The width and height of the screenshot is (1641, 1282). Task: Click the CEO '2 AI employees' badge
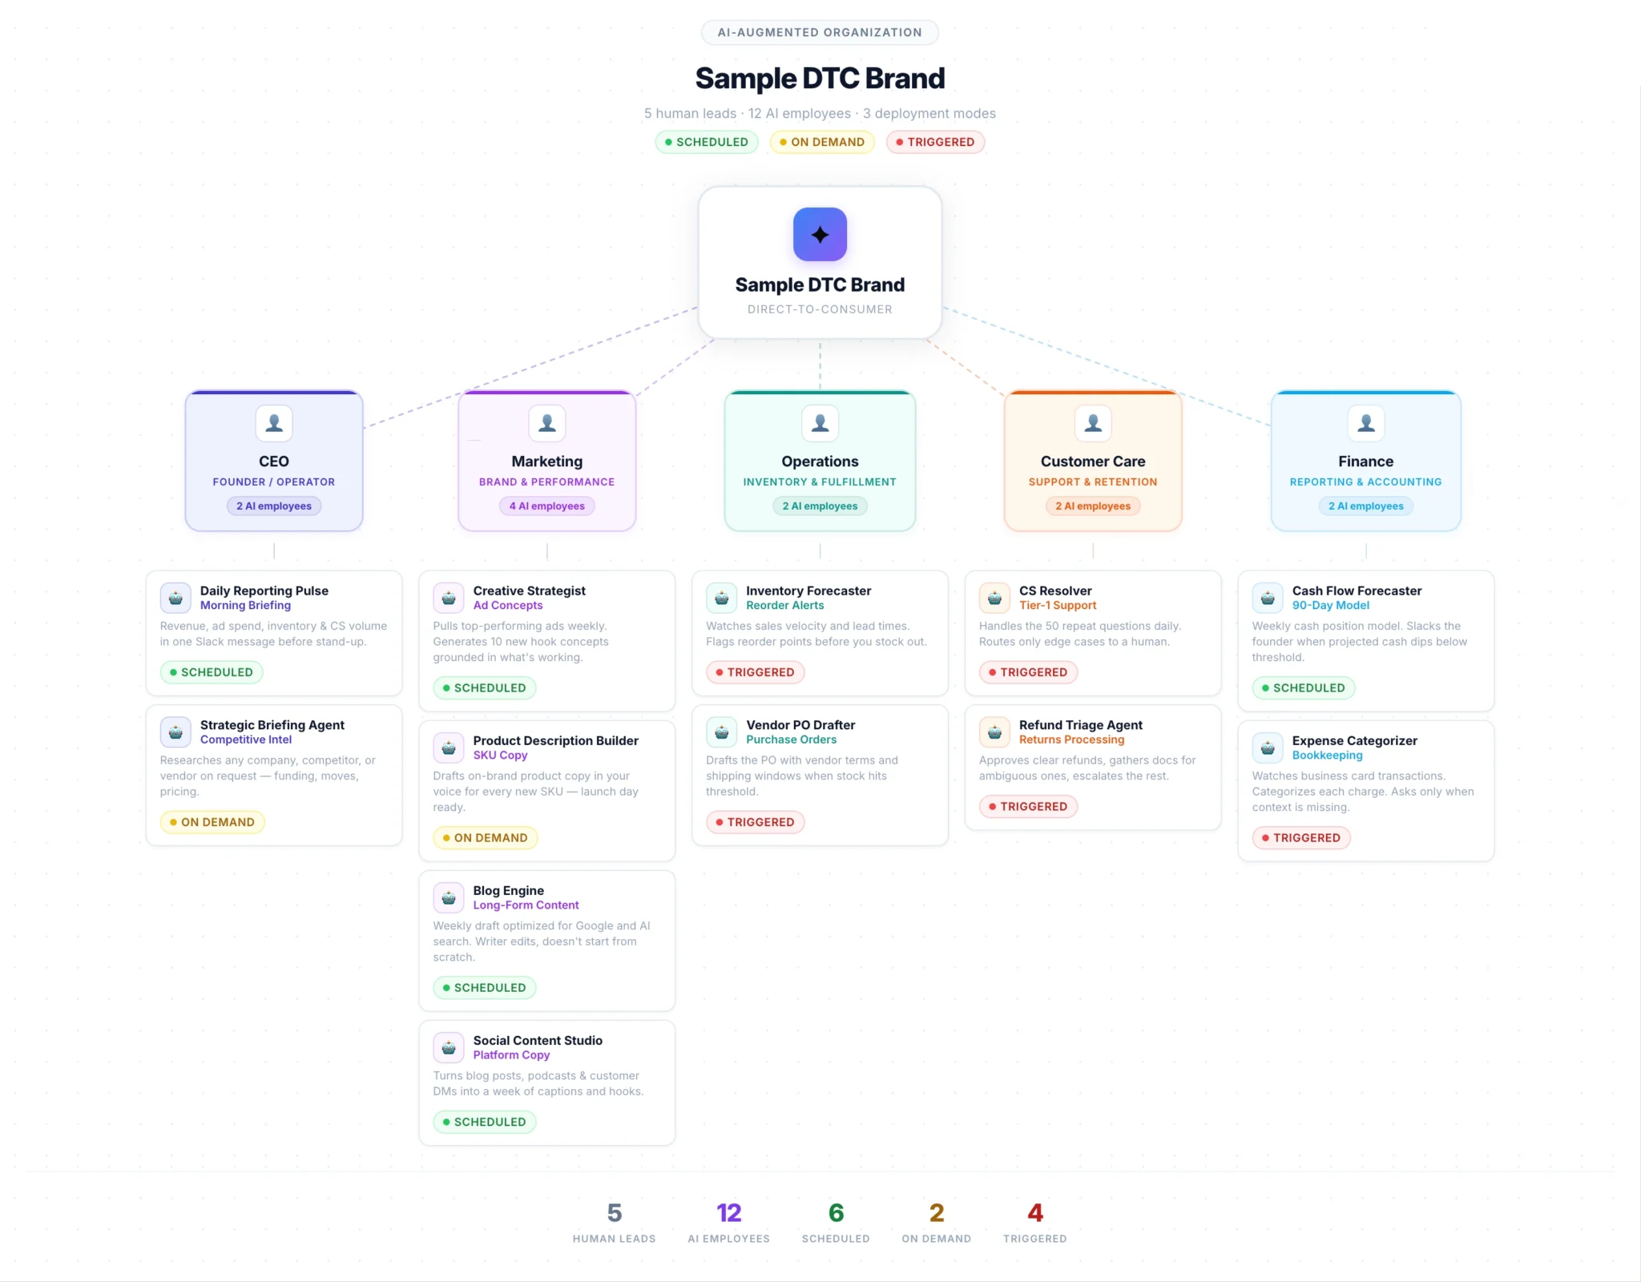(274, 506)
